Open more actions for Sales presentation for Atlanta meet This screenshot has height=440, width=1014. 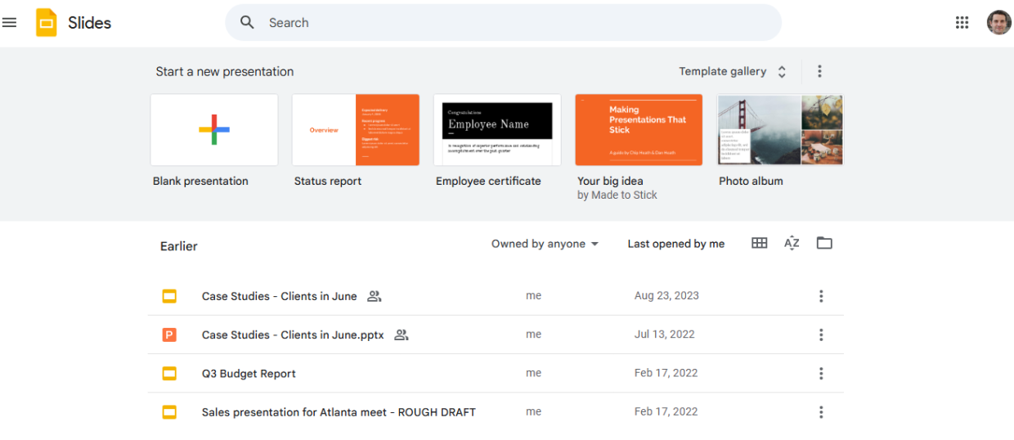821,412
